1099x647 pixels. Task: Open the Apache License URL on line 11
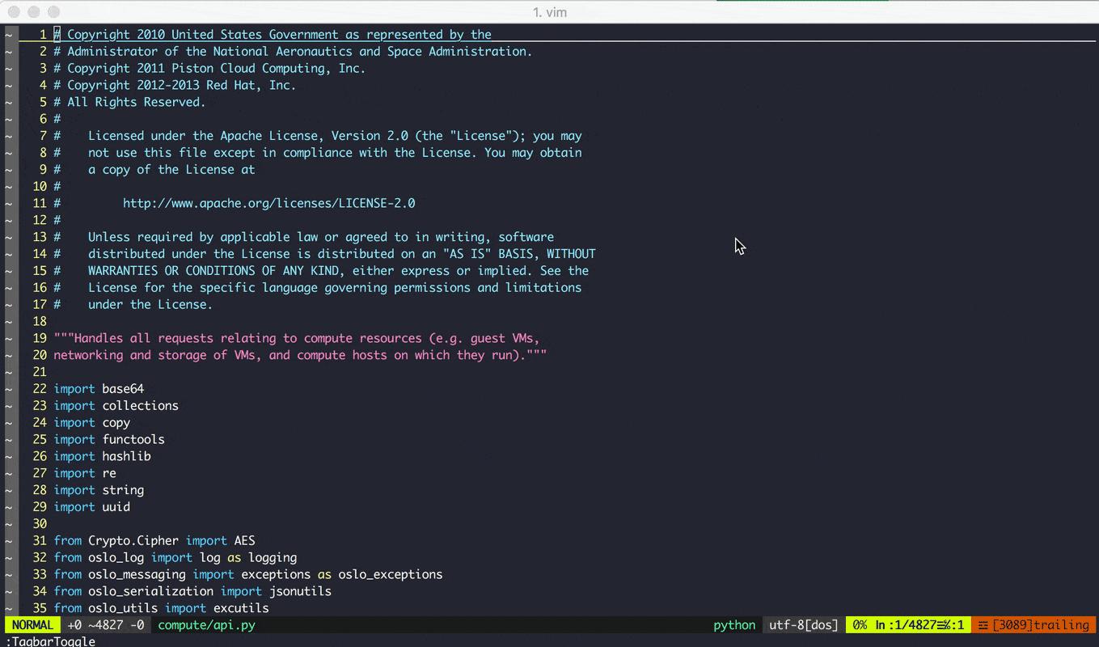click(x=268, y=203)
